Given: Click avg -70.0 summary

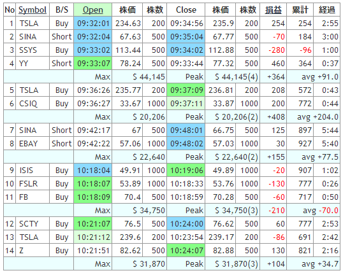Looking at the screenshot, I should (321, 211).
